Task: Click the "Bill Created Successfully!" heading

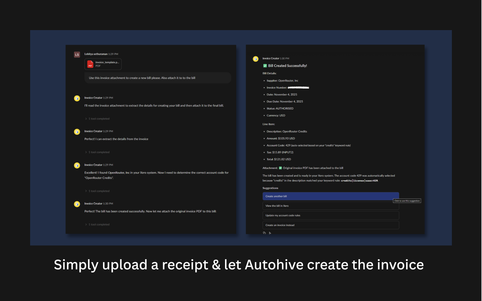Action: point(288,66)
